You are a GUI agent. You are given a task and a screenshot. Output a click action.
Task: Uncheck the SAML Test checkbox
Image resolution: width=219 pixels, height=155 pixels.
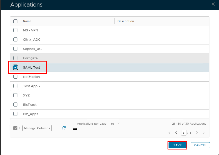(x=15, y=67)
